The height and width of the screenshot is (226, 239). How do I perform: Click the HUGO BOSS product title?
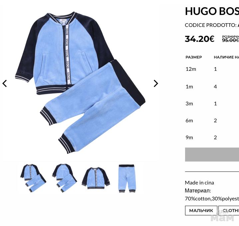click(x=212, y=11)
